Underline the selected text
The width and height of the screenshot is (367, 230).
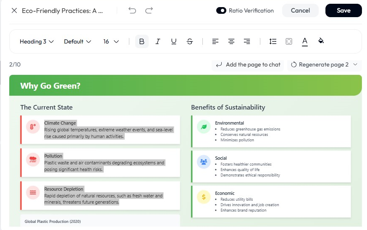coord(173,41)
